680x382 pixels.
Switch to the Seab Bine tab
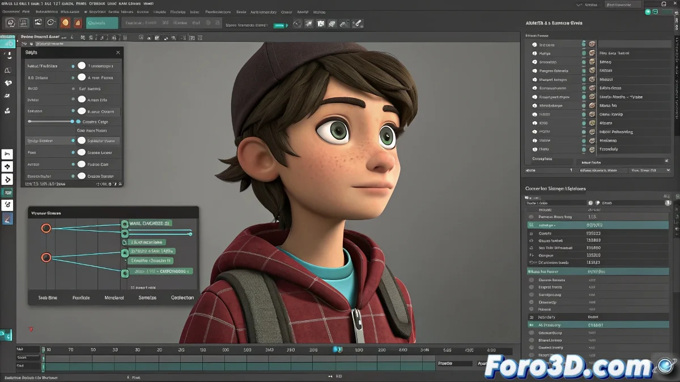(x=48, y=298)
